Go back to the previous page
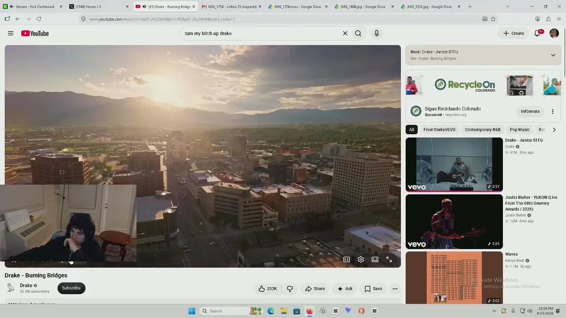The height and width of the screenshot is (318, 566). (18, 19)
